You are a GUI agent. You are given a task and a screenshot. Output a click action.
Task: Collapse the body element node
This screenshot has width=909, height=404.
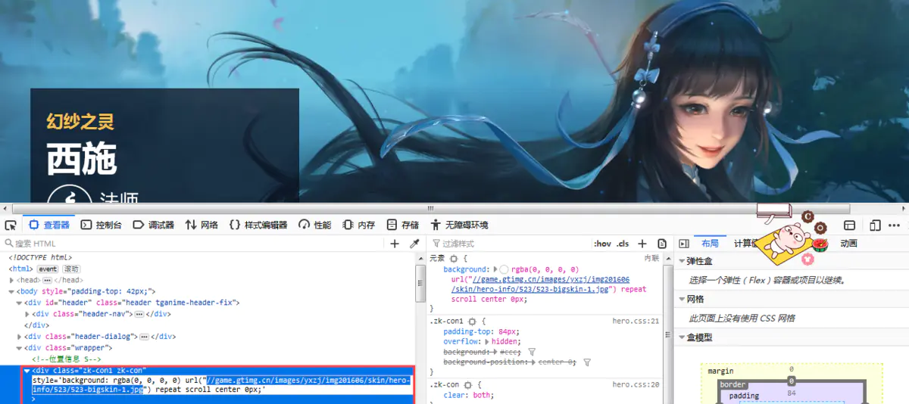tap(11, 291)
